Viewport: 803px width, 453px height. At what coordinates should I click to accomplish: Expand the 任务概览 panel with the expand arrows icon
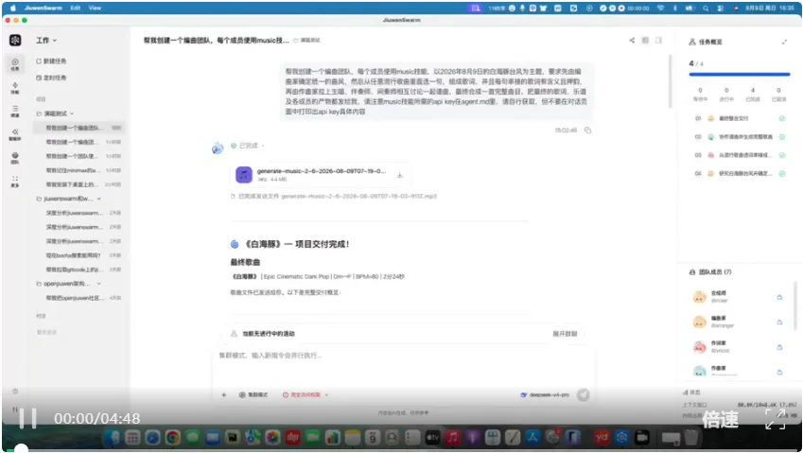784,42
